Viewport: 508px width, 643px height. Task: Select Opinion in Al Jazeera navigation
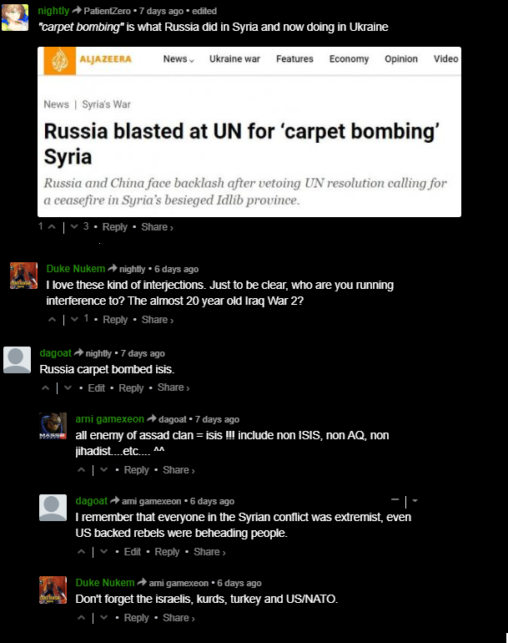click(401, 59)
